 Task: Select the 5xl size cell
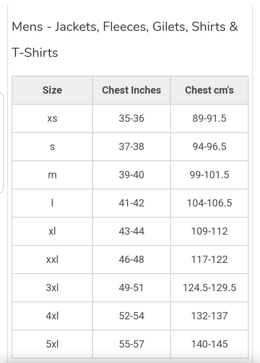pyautogui.click(x=52, y=344)
